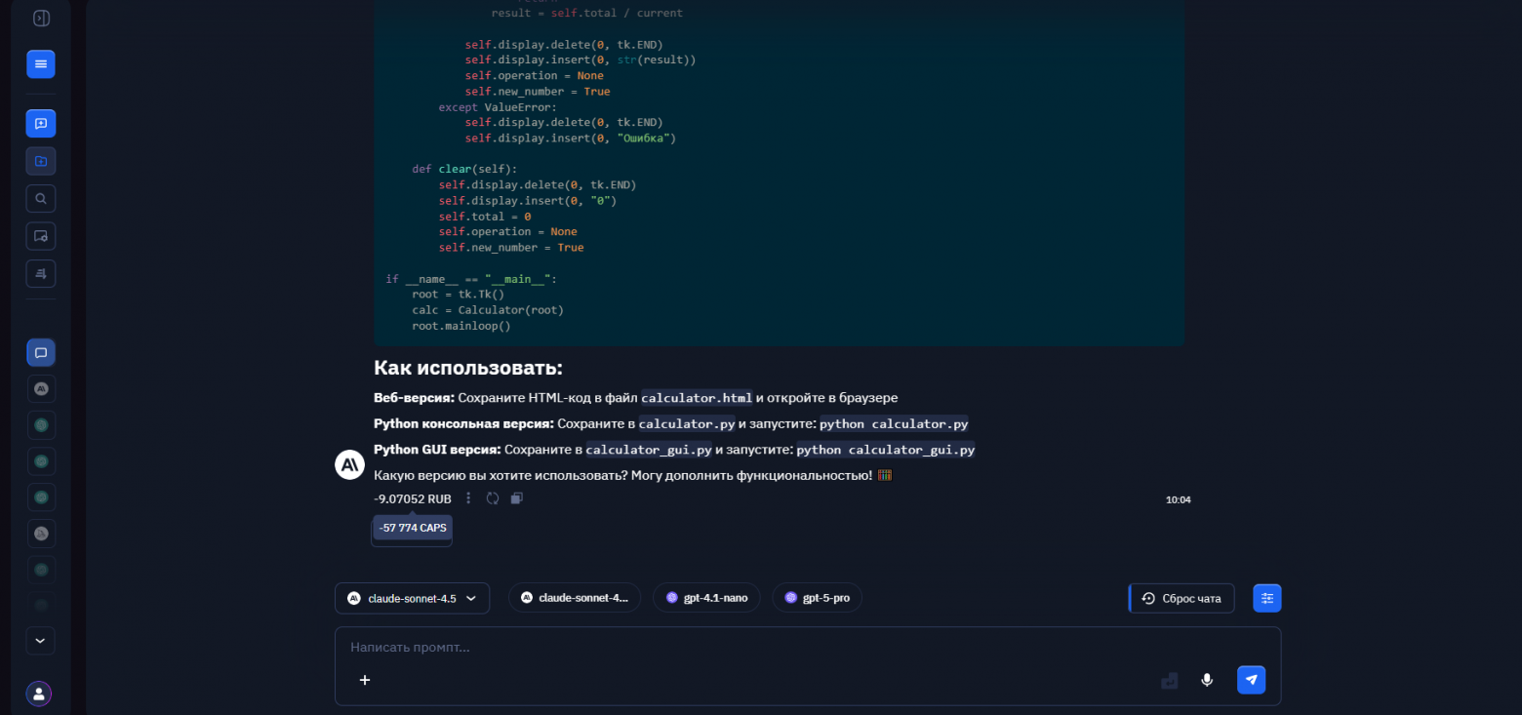This screenshot has height=715, width=1522.
Task: Click the self.total = 0 code line
Action: (x=485, y=217)
